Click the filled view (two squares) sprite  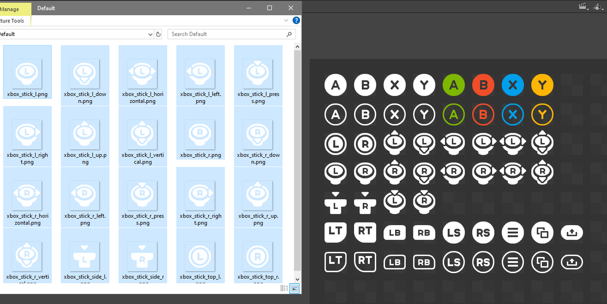542,233
